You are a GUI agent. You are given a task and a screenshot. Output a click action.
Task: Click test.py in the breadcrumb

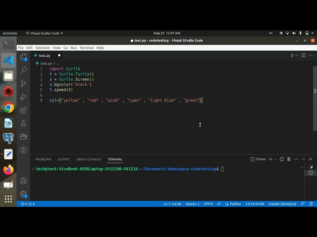pos(46,64)
